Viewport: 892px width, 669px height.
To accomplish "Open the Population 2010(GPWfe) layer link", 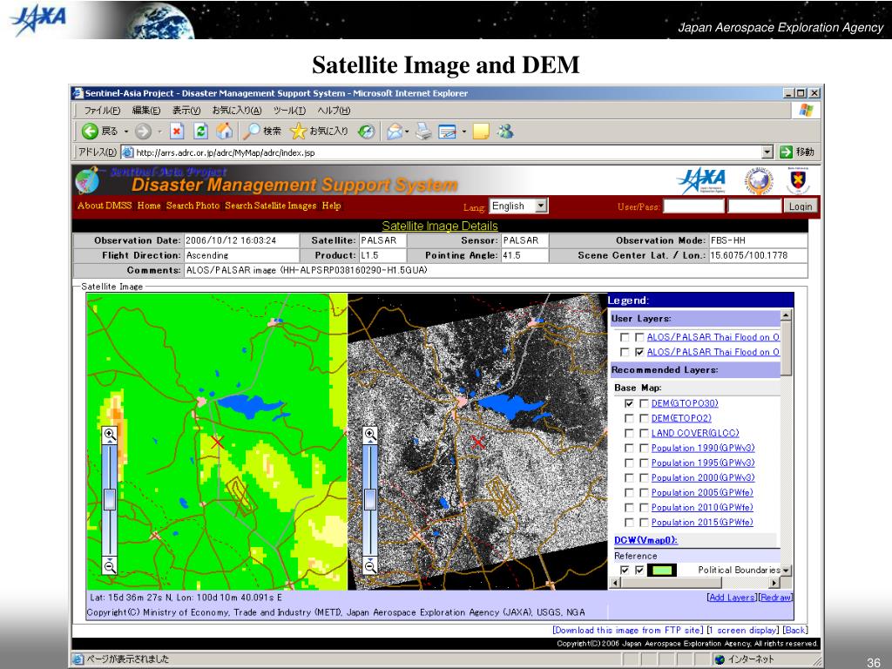I will pos(702,508).
